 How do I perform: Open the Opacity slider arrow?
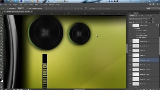153,19
